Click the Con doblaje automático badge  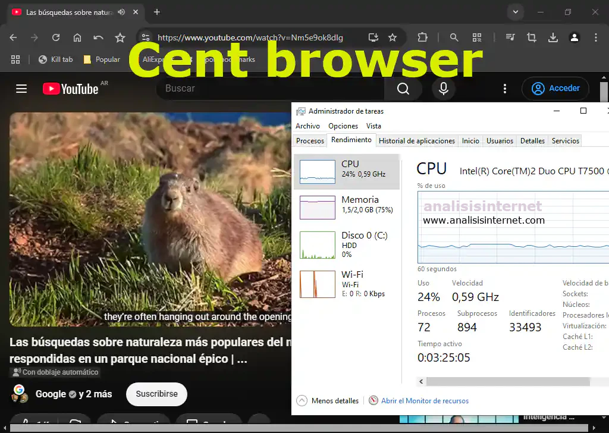[x=54, y=372]
